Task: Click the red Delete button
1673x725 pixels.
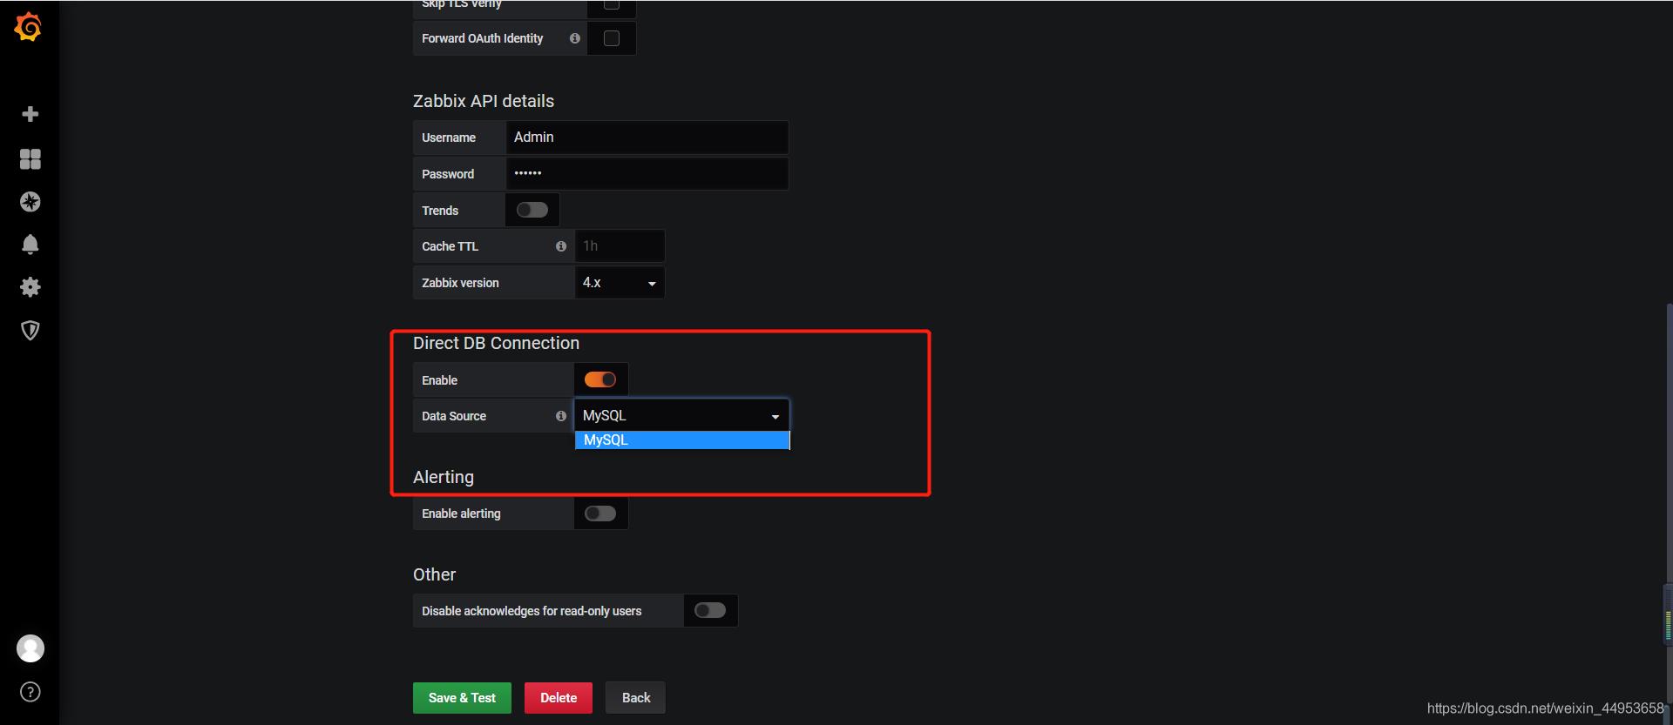Action: 559,698
